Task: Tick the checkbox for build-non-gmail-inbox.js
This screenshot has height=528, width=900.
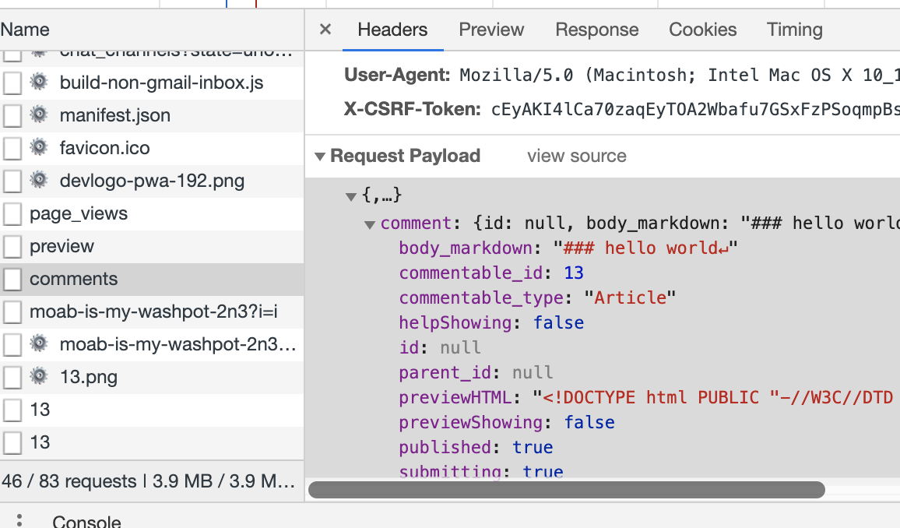Action: 12,83
